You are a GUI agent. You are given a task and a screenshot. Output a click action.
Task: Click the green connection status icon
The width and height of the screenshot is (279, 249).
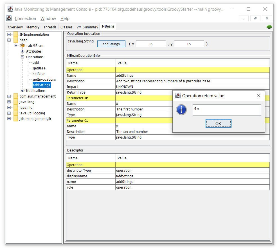pyautogui.click(x=269, y=27)
